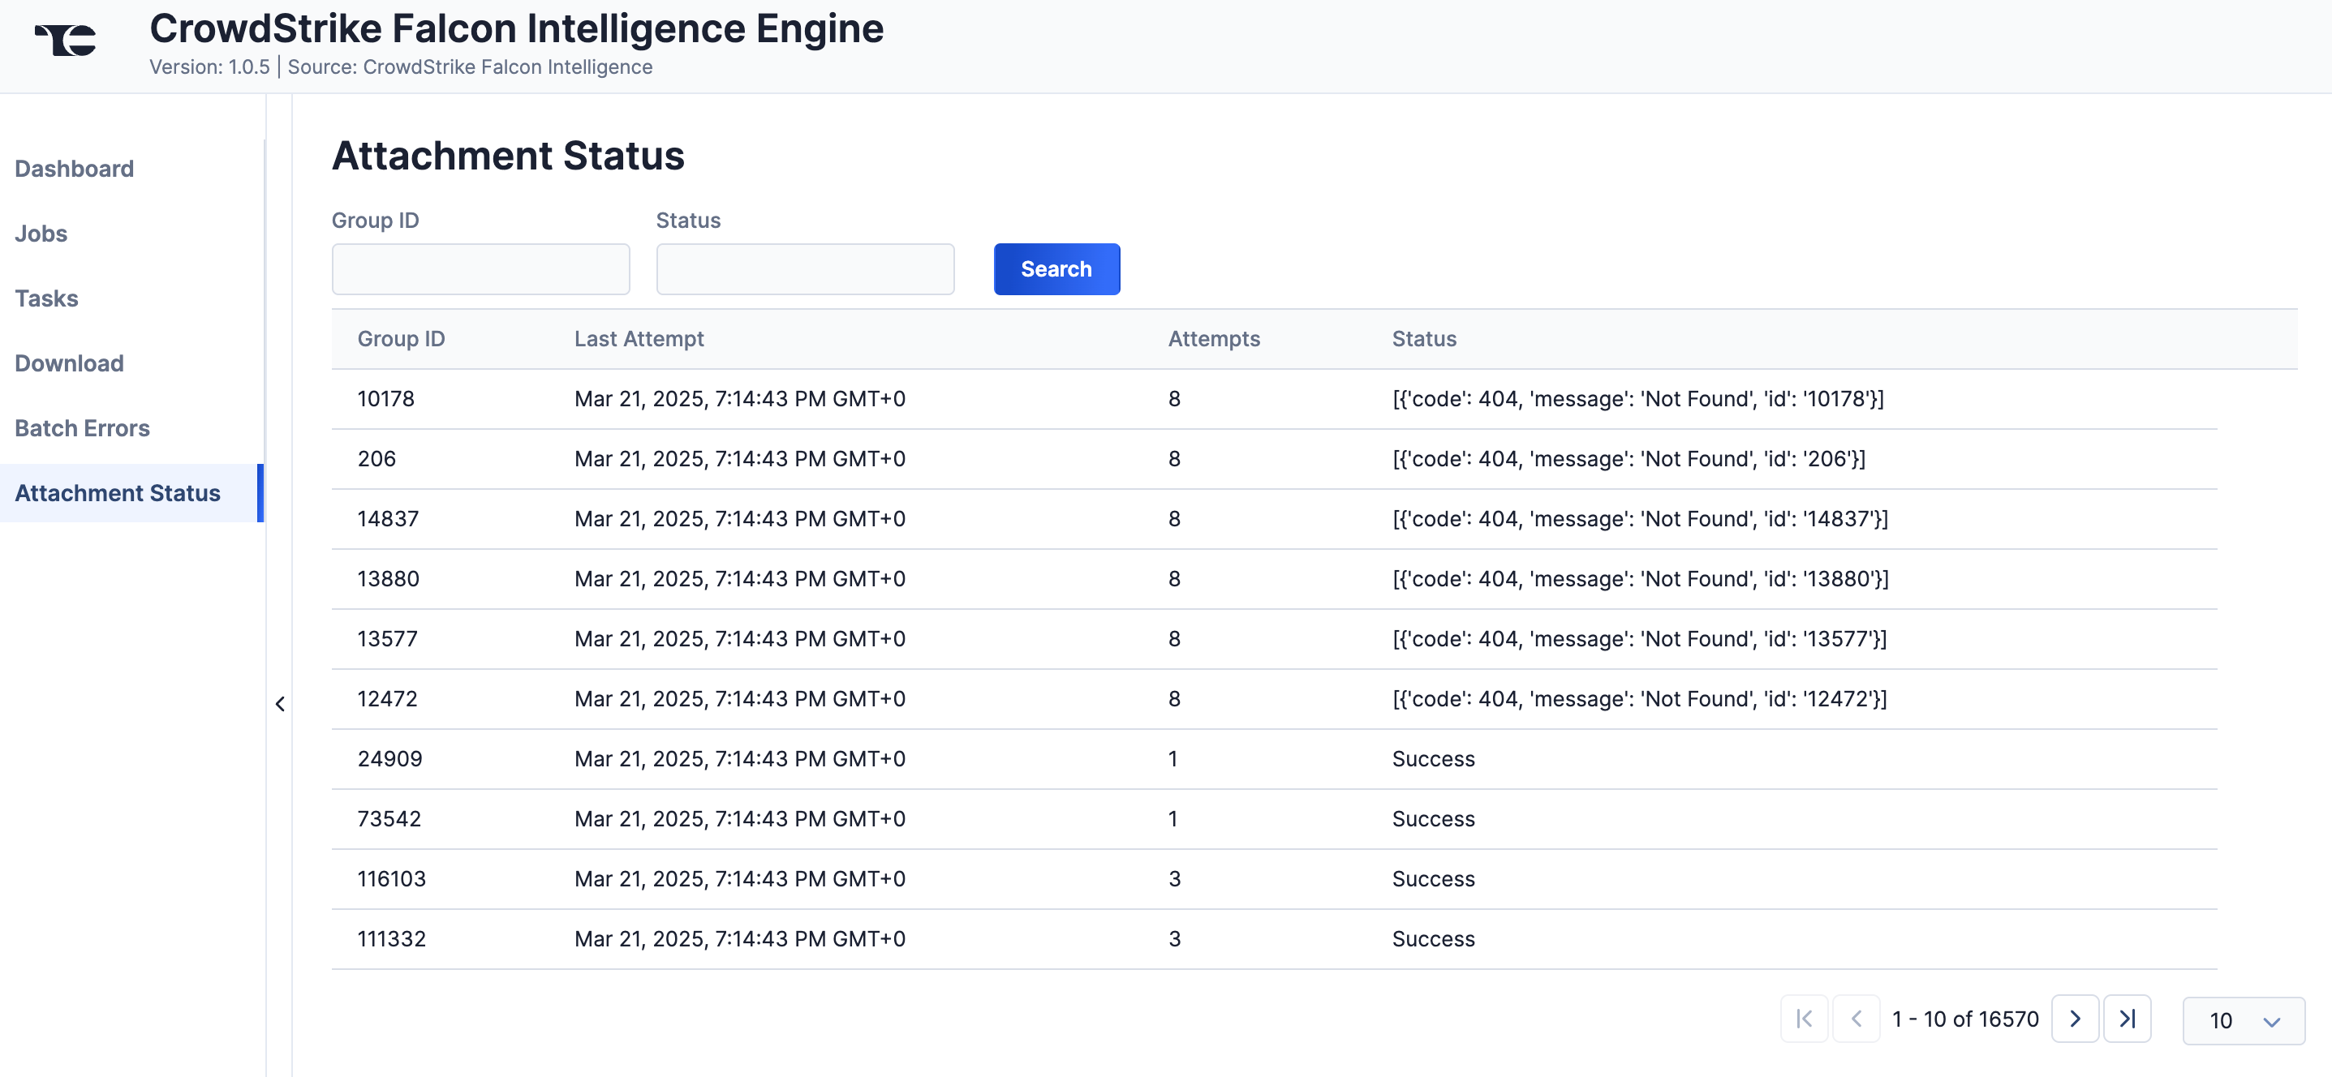The height and width of the screenshot is (1077, 2332).
Task: Advance to next page via arrow icon
Action: tap(2075, 1019)
